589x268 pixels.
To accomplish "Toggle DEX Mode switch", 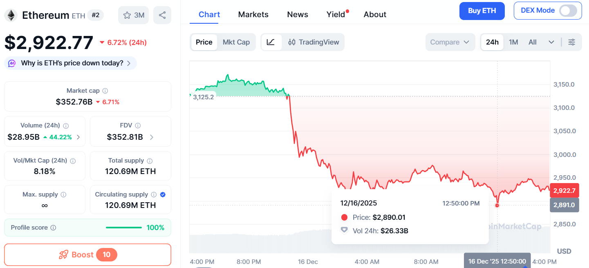I will pos(570,11).
